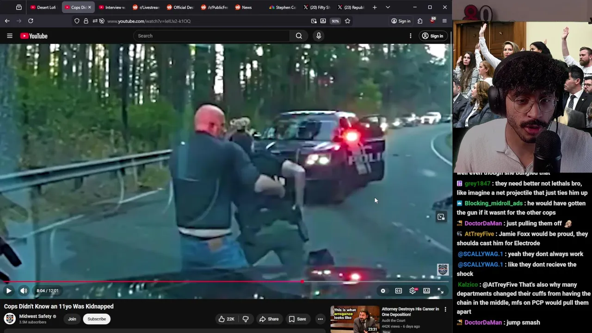Dislike this video
592x333 pixels.
(x=246, y=319)
